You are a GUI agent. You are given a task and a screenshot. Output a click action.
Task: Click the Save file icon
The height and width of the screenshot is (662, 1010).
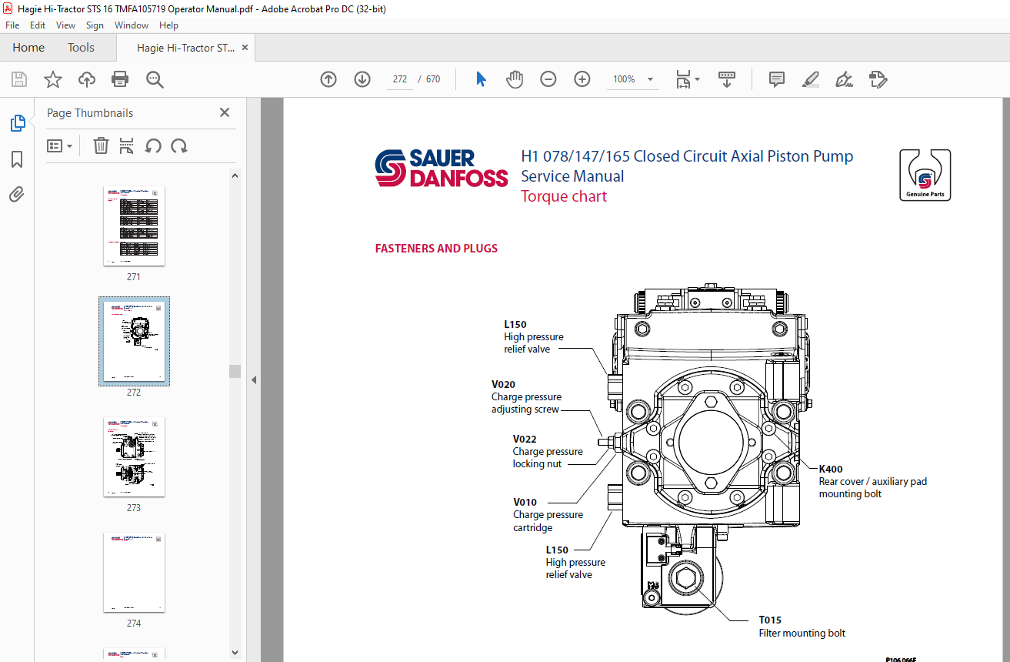click(19, 79)
